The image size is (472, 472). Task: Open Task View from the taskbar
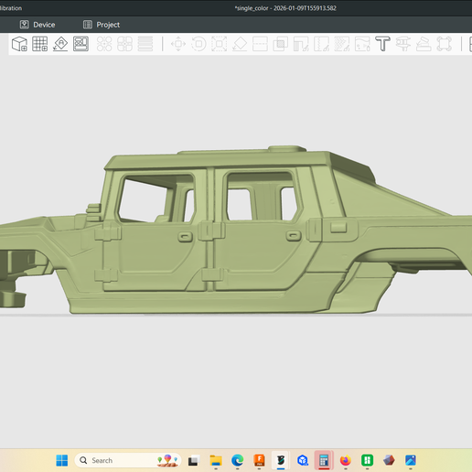tap(194, 460)
